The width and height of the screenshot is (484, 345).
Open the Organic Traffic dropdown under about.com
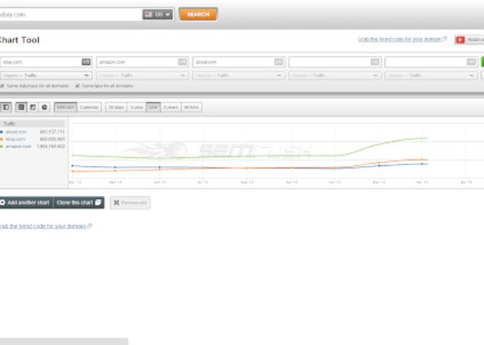pos(238,76)
